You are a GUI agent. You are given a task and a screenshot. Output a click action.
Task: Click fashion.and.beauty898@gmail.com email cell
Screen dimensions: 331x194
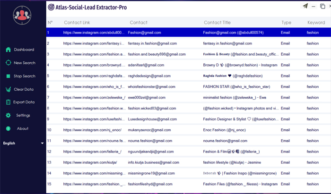(x=157, y=54)
